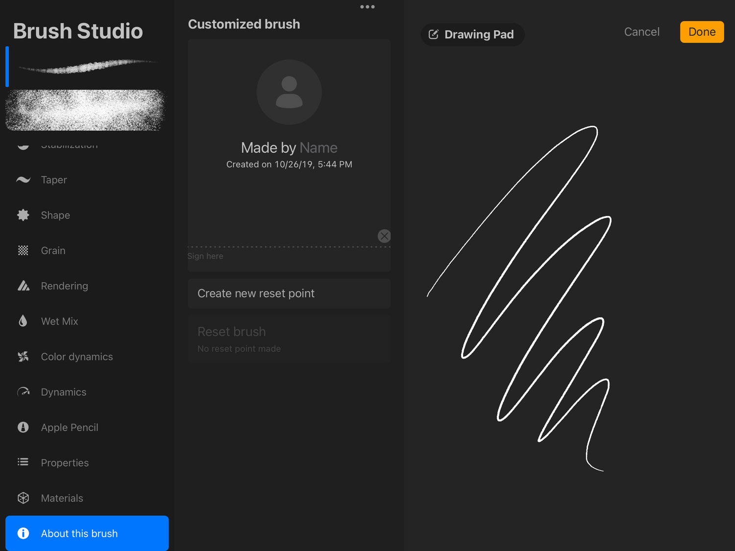Open the Color dynamics pinwheel icon

[x=23, y=357]
